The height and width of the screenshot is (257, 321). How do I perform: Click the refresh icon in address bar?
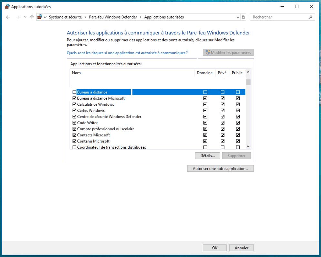click(243, 17)
